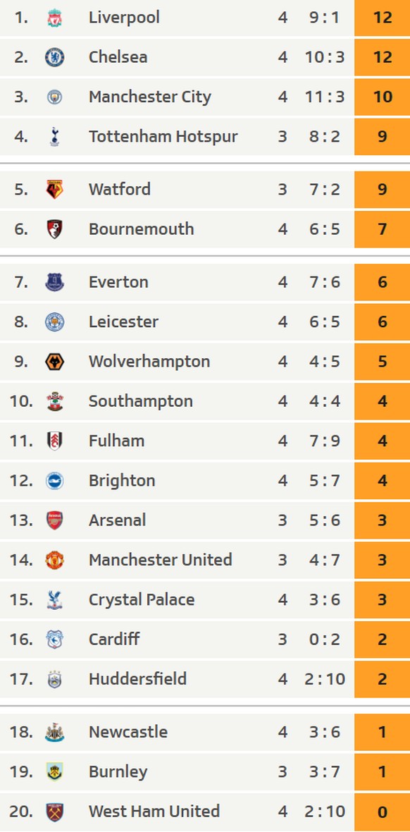
Task: Click the Cardiff row rank number 16
Action: pos(21,640)
